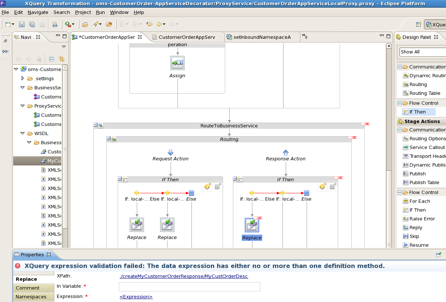
Task: Collapse the Response If Then block
Action: pyautogui.click(x=235, y=179)
